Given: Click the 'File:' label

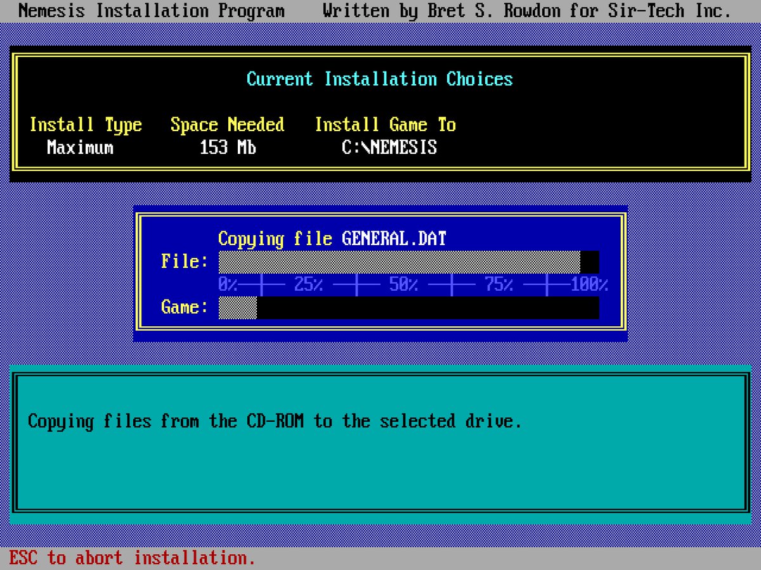Looking at the screenshot, I should pos(185,262).
